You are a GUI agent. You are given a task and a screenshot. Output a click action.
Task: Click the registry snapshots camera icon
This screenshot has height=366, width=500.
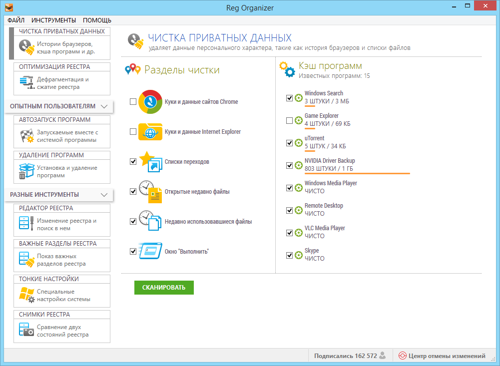click(x=26, y=330)
